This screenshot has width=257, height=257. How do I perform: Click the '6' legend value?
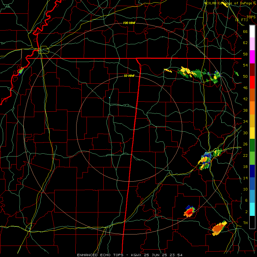click(246, 200)
